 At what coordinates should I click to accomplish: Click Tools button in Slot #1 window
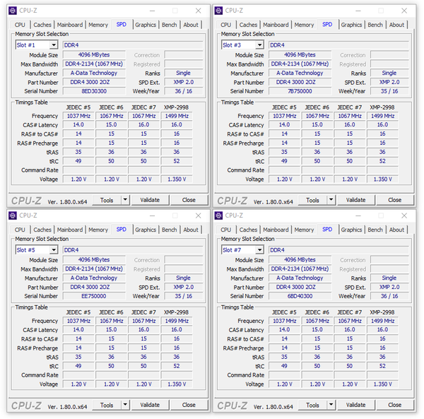click(x=107, y=200)
